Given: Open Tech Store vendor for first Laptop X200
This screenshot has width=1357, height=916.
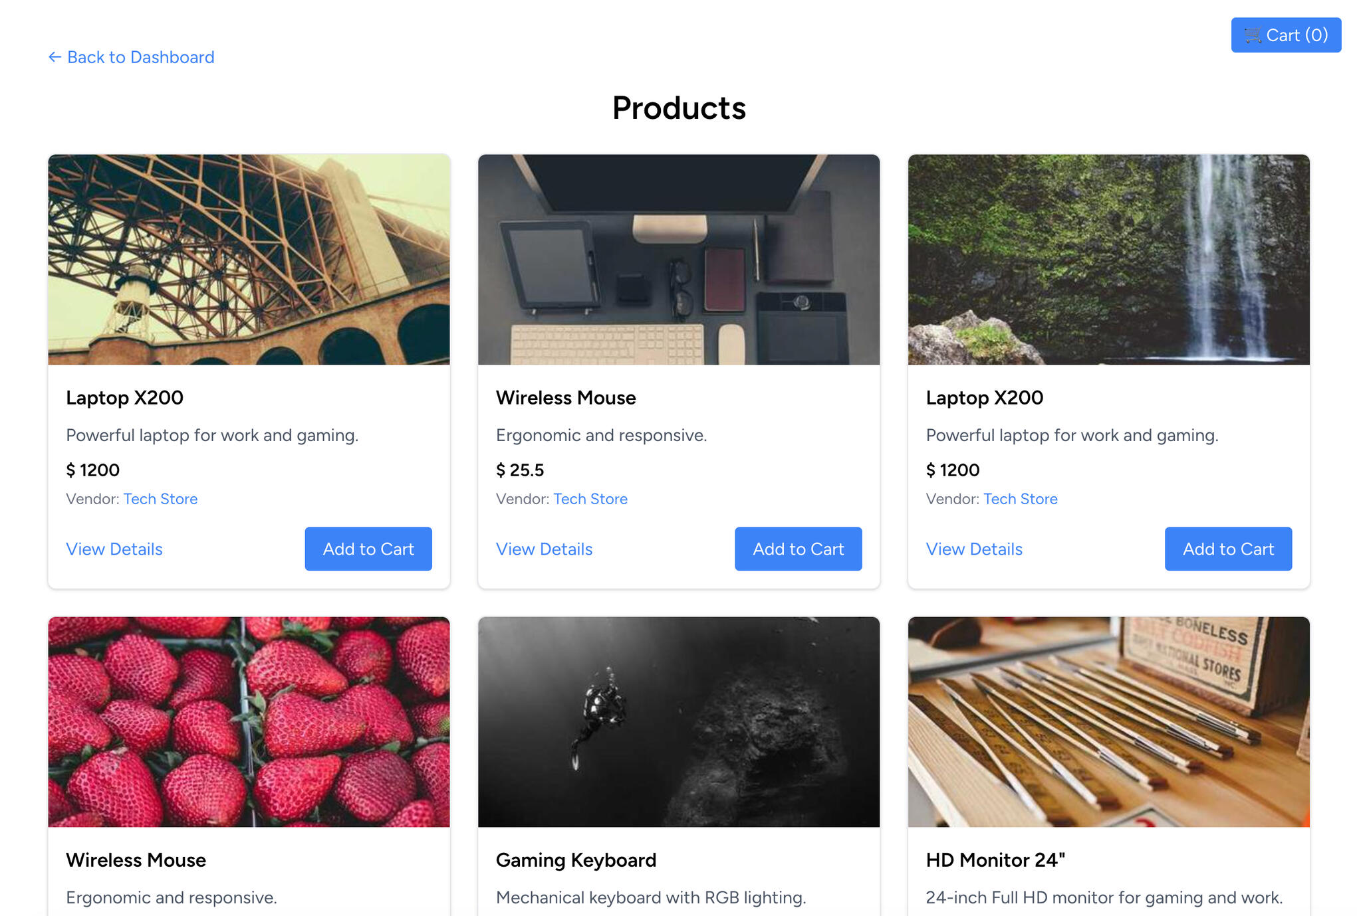Looking at the screenshot, I should 160,499.
